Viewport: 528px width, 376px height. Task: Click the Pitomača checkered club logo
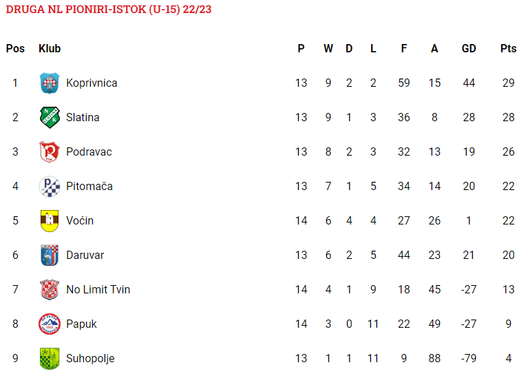point(50,187)
